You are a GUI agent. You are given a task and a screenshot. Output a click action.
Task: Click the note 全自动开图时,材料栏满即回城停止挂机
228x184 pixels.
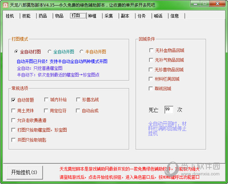coord(167,129)
